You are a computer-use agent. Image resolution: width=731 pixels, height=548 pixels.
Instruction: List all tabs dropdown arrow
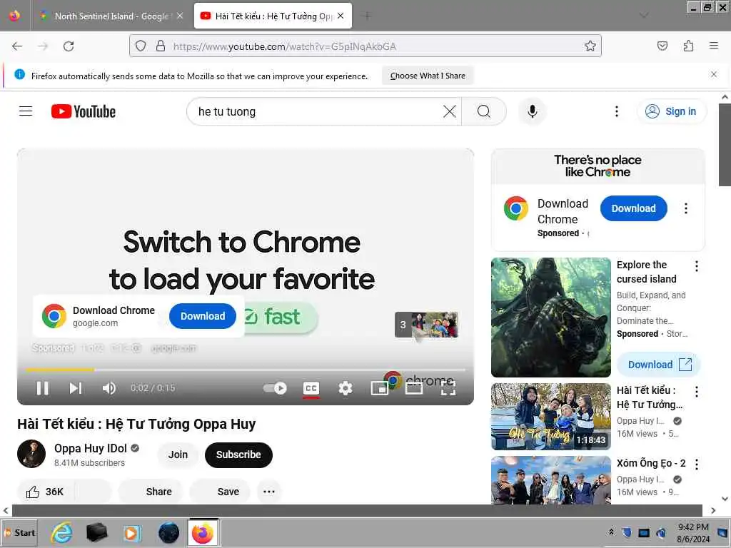coord(644,16)
